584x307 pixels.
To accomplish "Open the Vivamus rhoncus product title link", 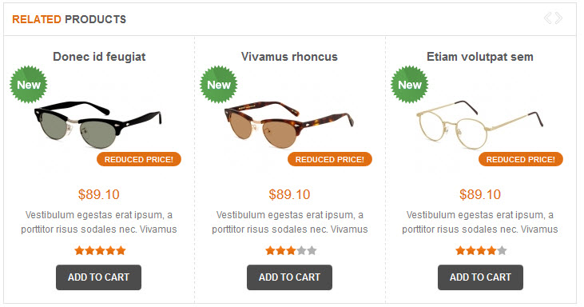I will [289, 57].
